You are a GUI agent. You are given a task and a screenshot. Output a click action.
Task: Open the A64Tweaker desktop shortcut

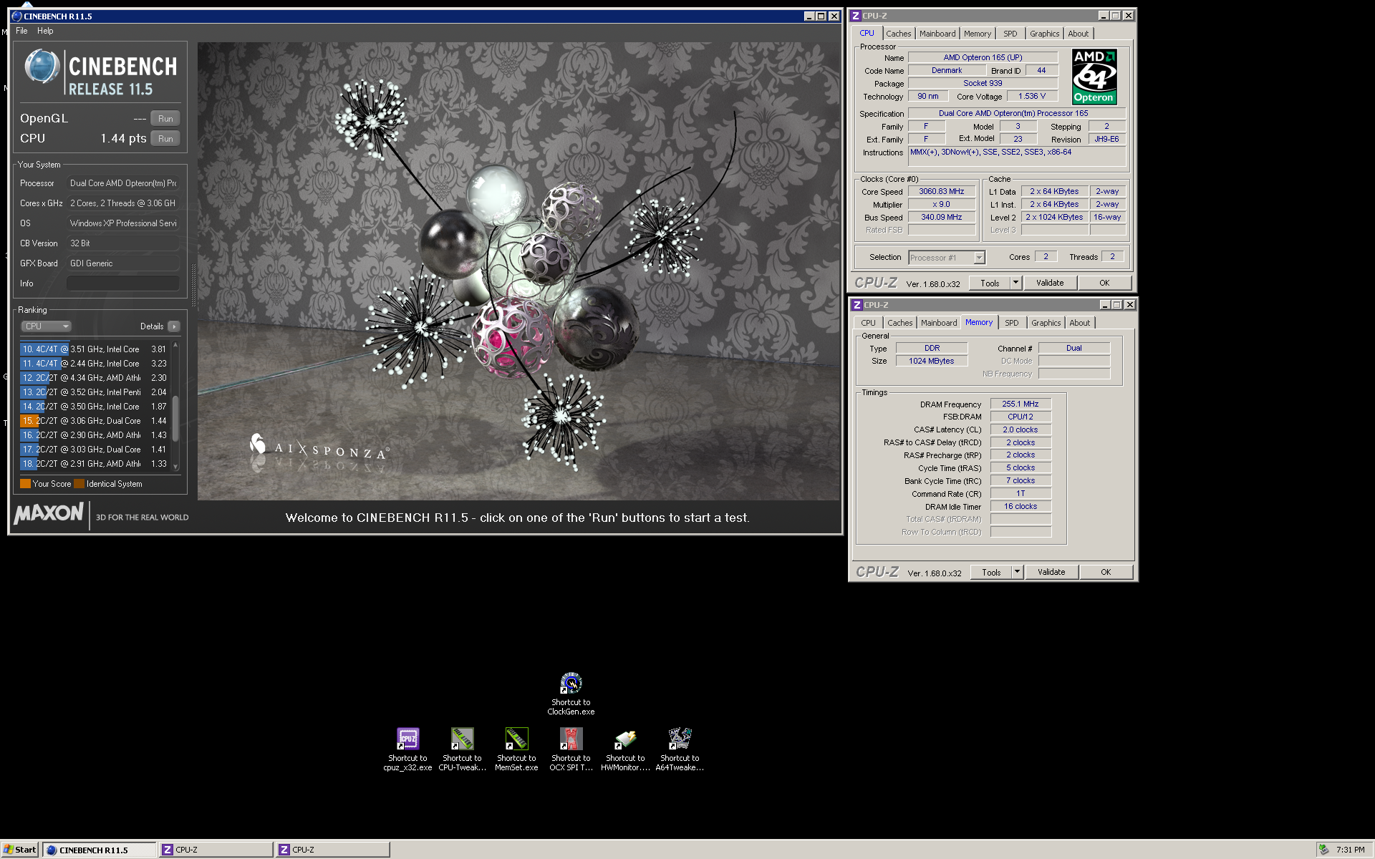680,749
